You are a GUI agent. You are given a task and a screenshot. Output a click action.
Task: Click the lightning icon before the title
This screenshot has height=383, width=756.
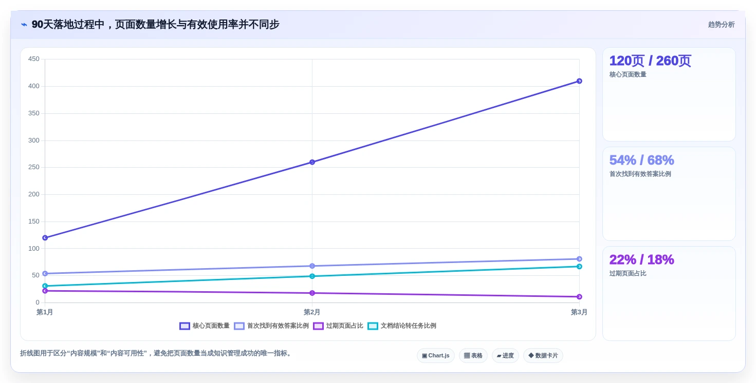[x=24, y=25]
